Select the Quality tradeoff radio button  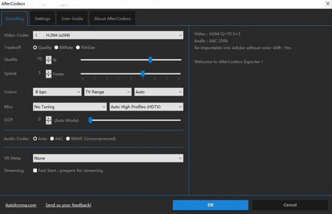[35, 47]
